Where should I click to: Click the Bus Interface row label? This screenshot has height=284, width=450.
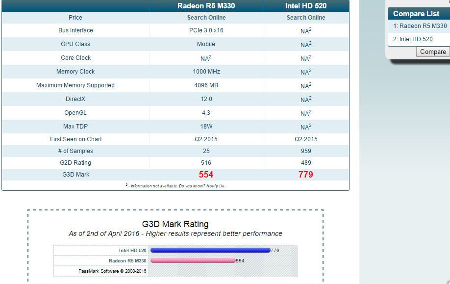pos(75,30)
